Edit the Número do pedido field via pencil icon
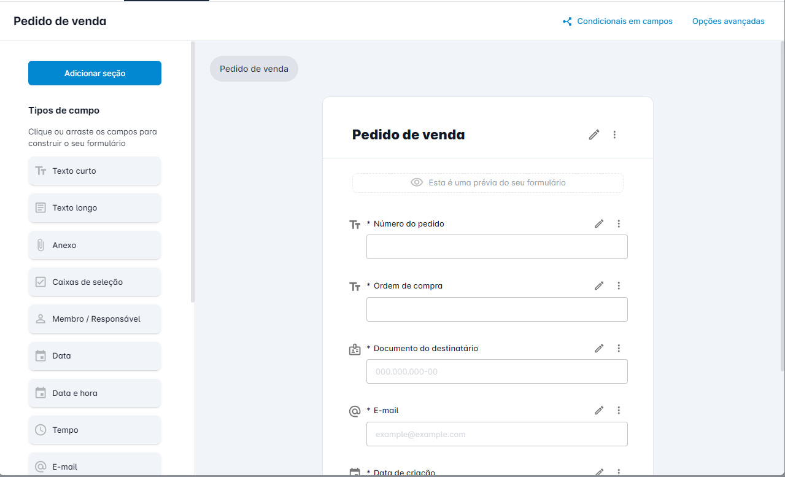785x477 pixels. pos(599,223)
